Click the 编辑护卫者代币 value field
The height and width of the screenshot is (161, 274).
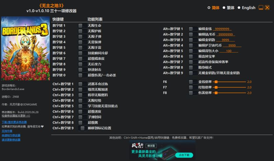(x=232, y=46)
